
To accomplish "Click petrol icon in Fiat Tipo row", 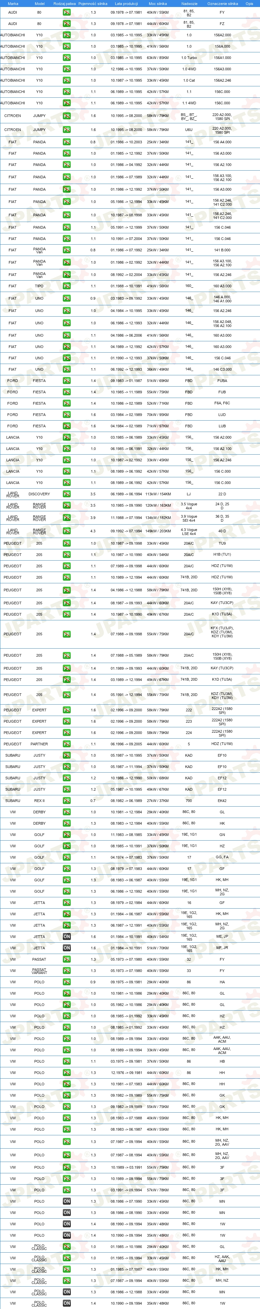I will coord(66,286).
